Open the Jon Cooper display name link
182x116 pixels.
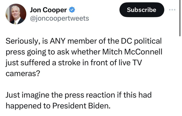tap(48, 10)
